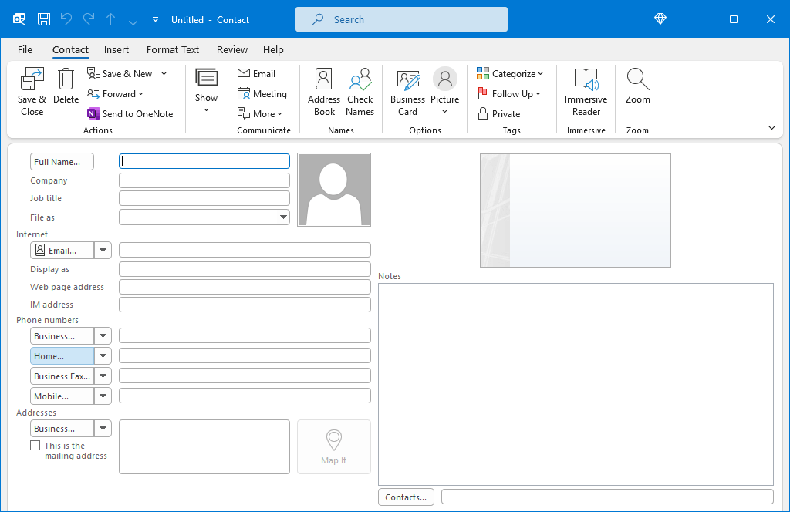The width and height of the screenshot is (790, 512).
Task: Schedule a Meeting with contact
Action: [262, 93]
